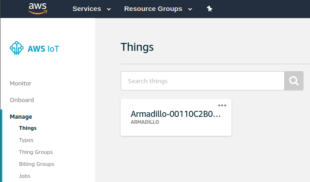
Task: Open Types under Manage
Action: coord(26,140)
